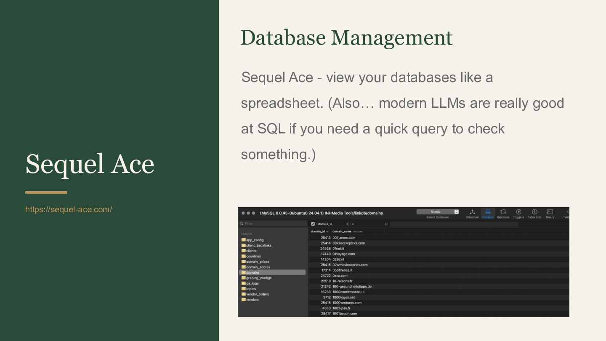Show the Table Info icon
The width and height of the screenshot is (606, 341).
point(534,212)
